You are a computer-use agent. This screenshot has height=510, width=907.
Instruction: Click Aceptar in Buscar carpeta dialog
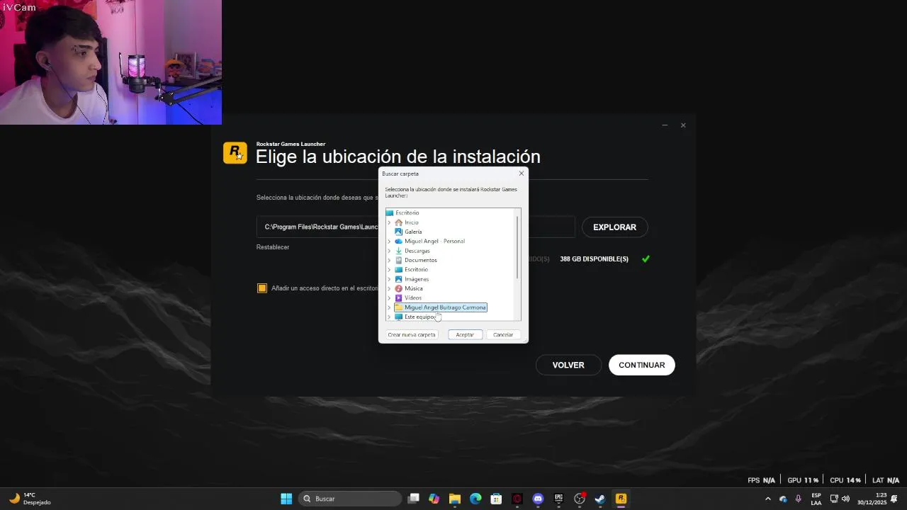(x=465, y=334)
